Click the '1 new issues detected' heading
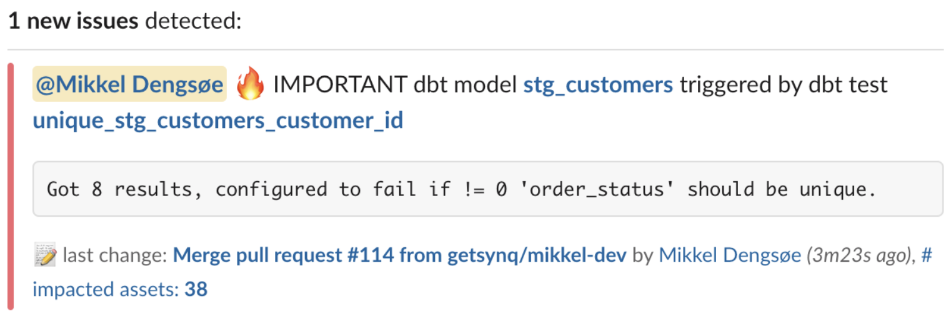Viewport: 951px width, 316px height. coord(124,21)
